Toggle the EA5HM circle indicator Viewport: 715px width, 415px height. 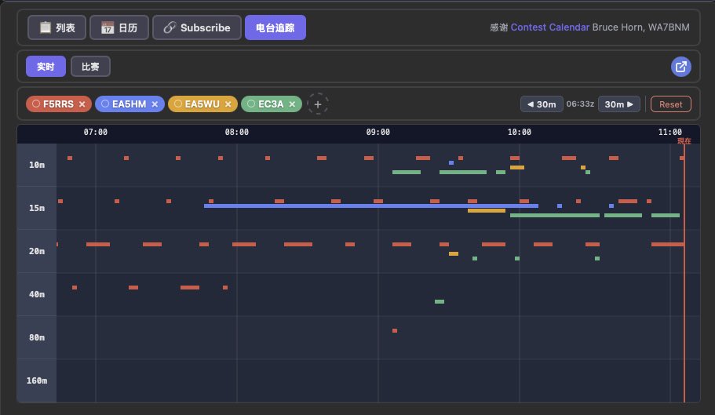105,104
